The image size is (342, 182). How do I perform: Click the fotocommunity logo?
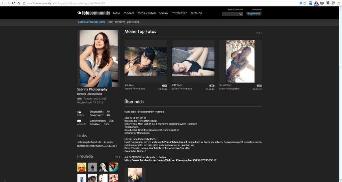click(x=94, y=13)
